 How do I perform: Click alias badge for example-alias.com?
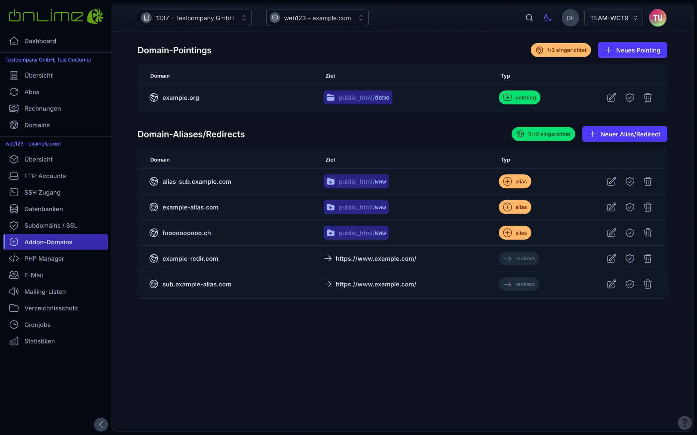click(515, 207)
